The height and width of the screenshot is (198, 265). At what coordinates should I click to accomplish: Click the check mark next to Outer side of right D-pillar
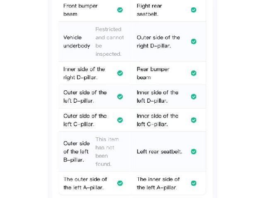pyautogui.click(x=194, y=41)
